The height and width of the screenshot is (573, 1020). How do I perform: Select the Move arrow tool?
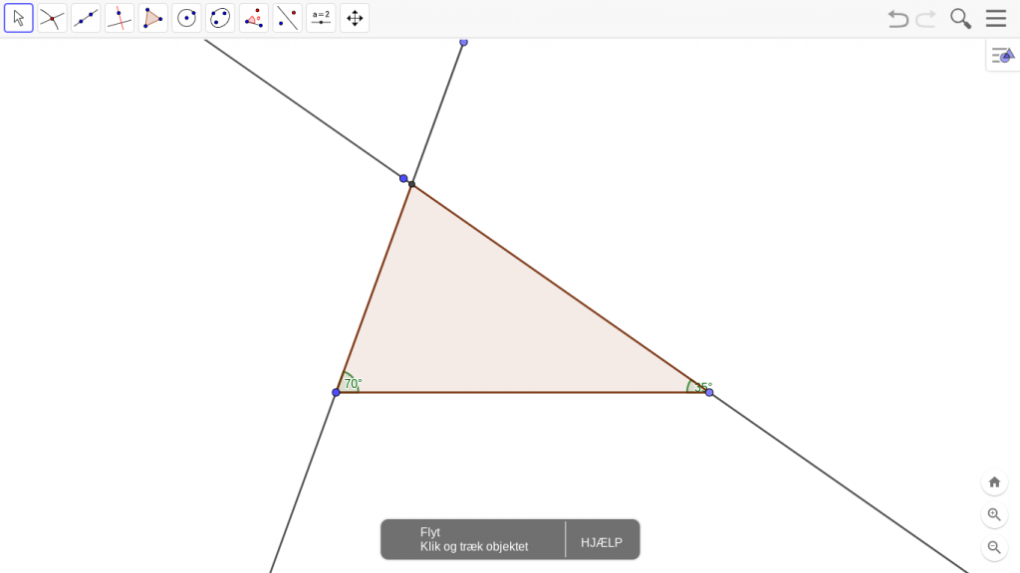point(18,18)
